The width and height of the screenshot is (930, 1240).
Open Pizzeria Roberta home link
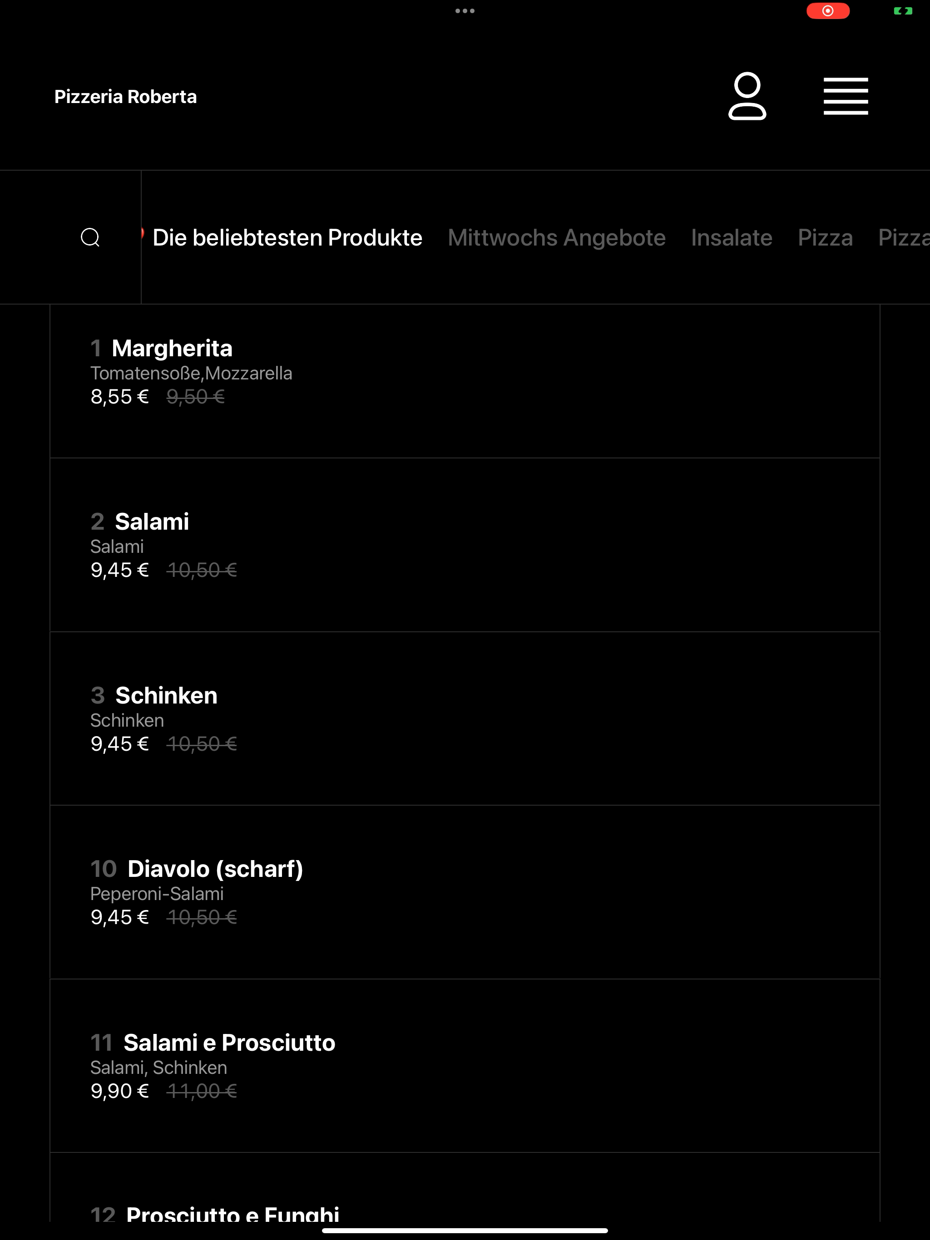tap(126, 96)
